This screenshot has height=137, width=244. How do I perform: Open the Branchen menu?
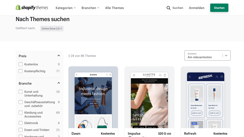click(x=90, y=8)
